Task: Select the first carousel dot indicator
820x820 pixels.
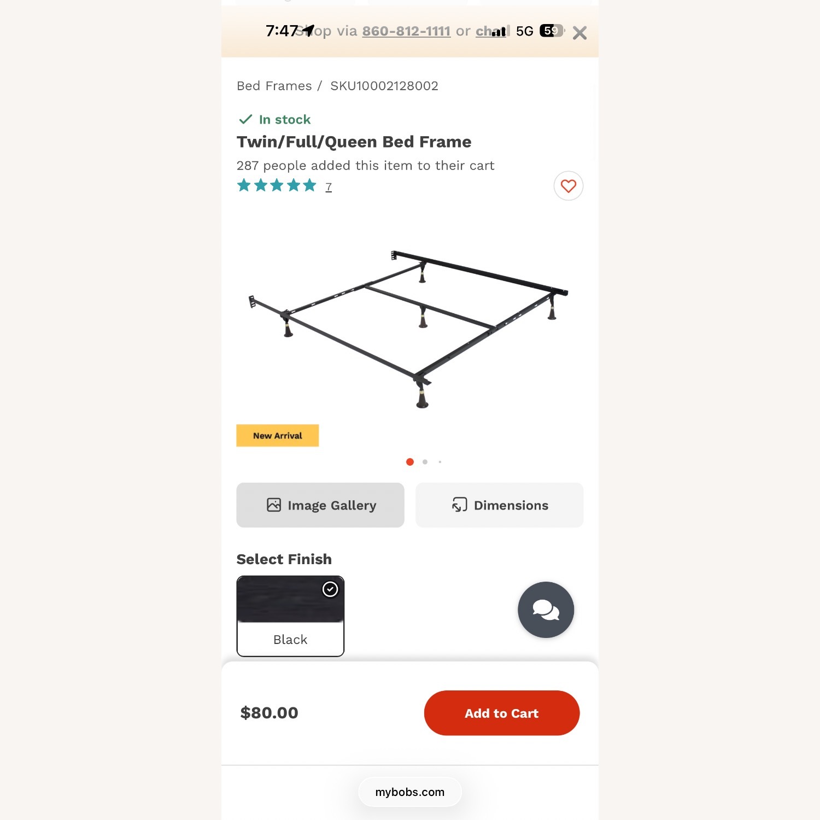Action: (x=410, y=462)
